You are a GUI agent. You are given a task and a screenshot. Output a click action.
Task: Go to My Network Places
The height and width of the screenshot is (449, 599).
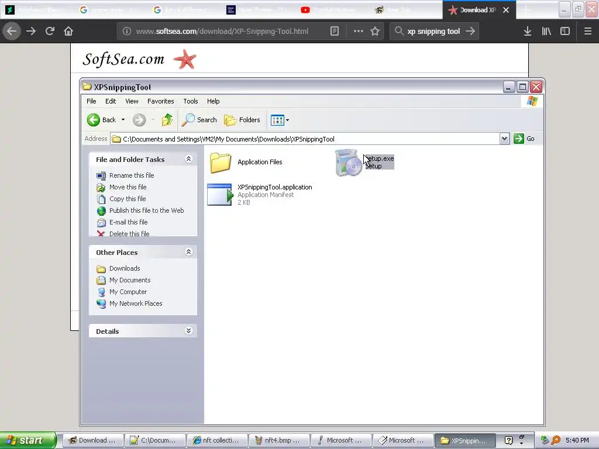coord(136,303)
